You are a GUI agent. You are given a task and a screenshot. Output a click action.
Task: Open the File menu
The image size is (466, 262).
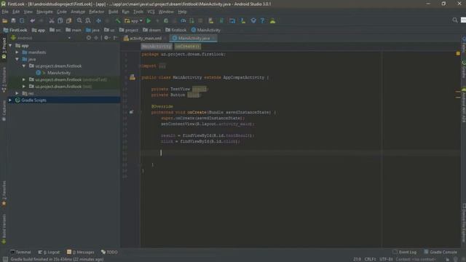click(x=5, y=12)
